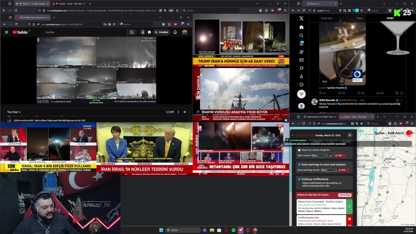
Task: Focus the Windows taskbar Suche box
Action: coord(183,230)
